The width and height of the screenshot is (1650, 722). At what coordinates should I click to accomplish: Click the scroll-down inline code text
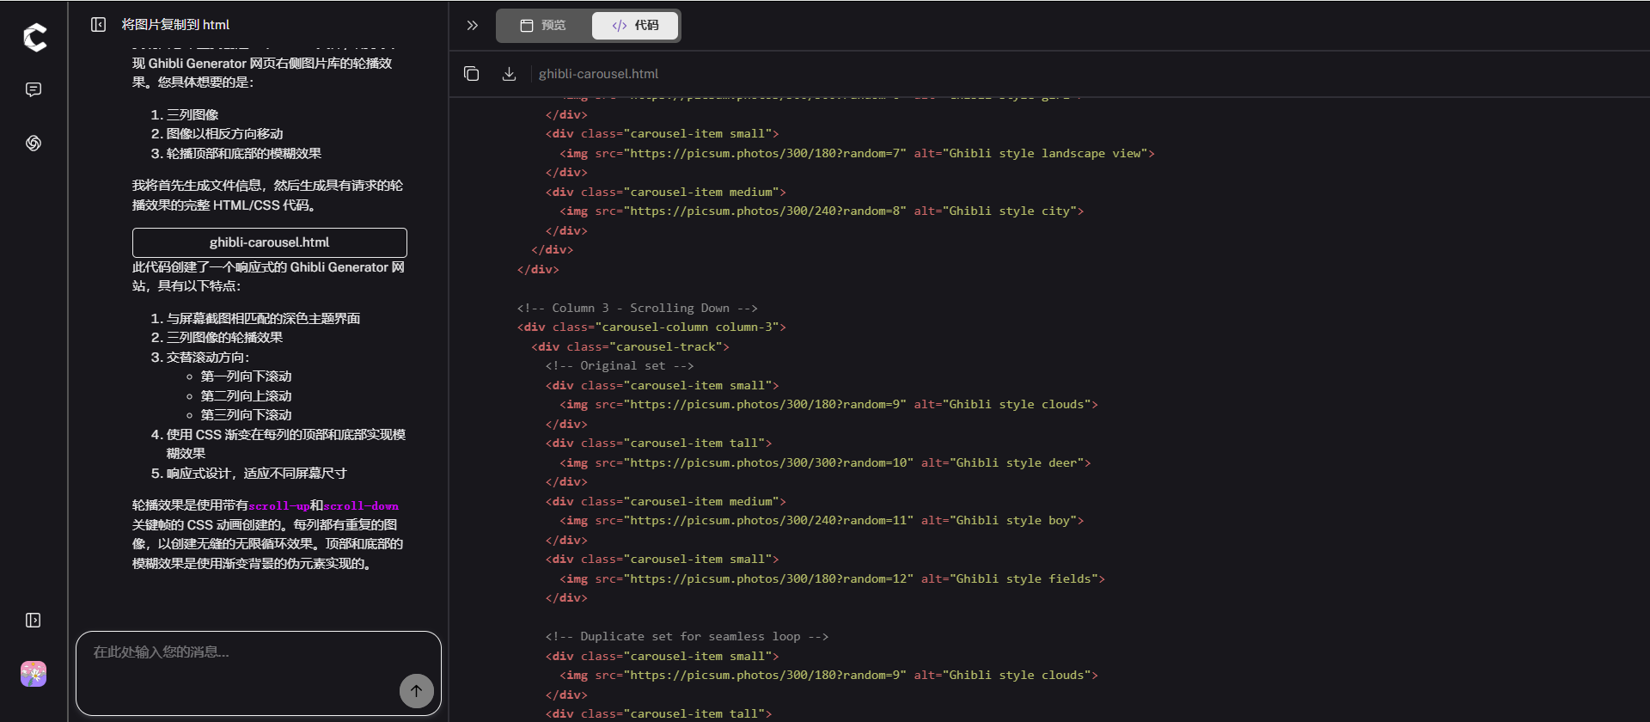tap(361, 506)
